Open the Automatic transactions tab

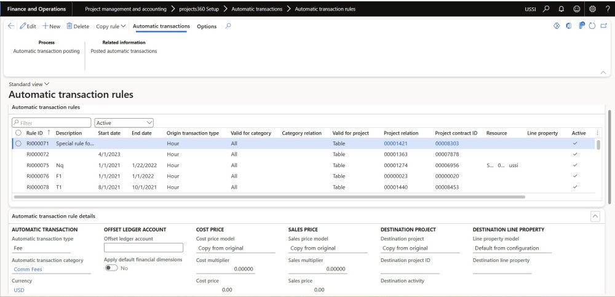click(161, 26)
